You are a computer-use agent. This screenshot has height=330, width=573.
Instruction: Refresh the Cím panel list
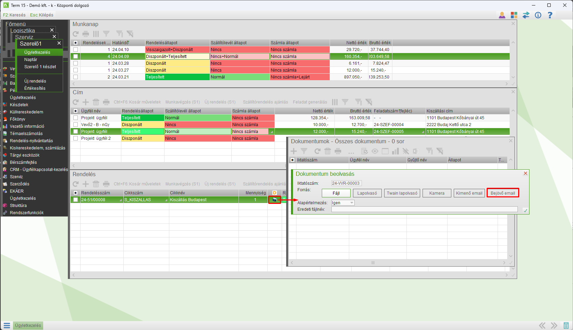(76, 102)
